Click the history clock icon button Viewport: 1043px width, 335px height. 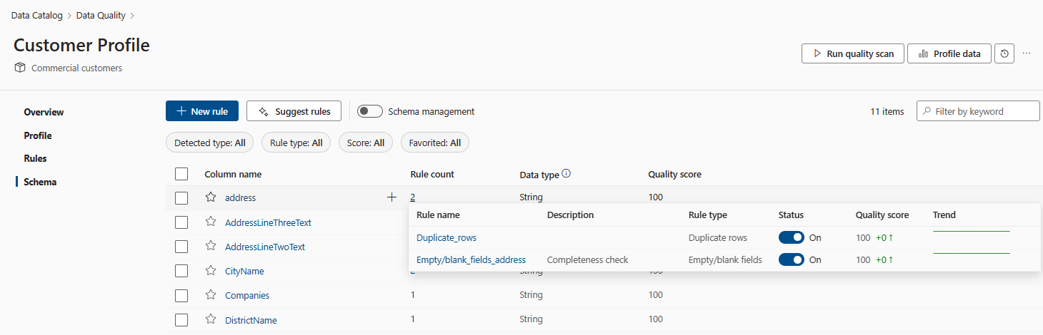(1004, 53)
